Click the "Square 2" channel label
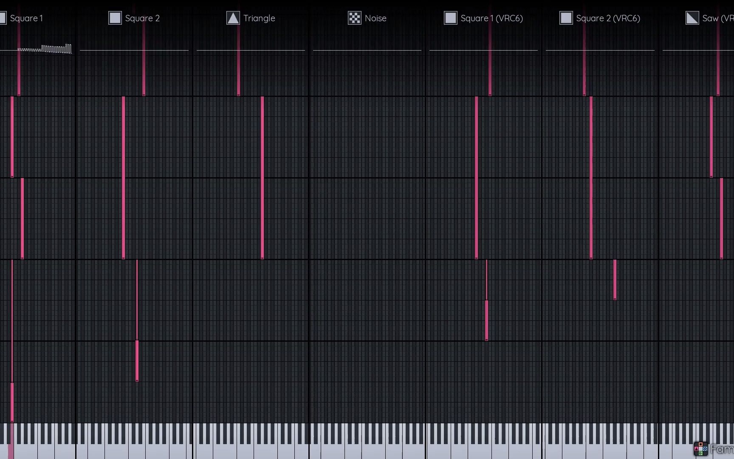The width and height of the screenshot is (734, 459). tap(142, 18)
